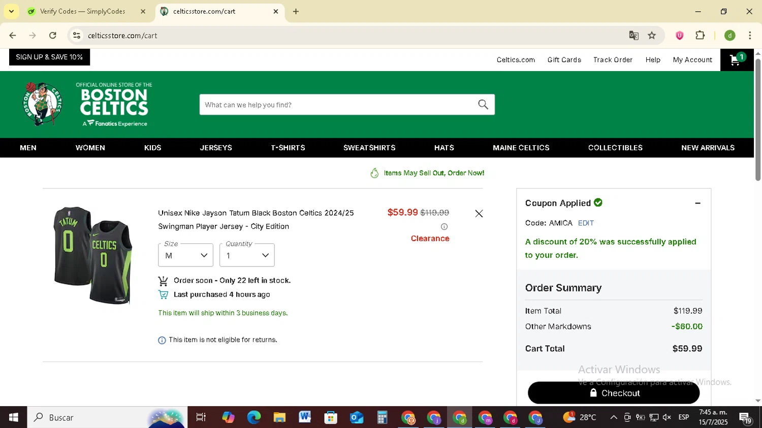Open the MEN menu
Viewport: 762px width, 428px height.
pos(28,148)
